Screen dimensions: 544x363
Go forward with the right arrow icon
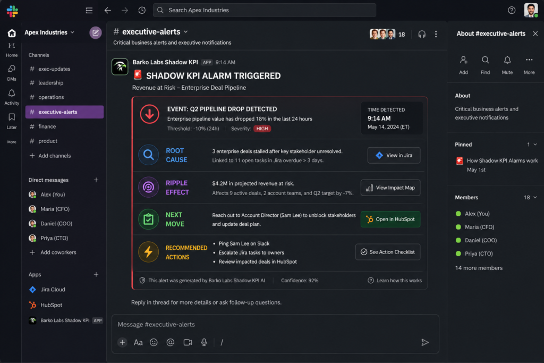click(125, 11)
